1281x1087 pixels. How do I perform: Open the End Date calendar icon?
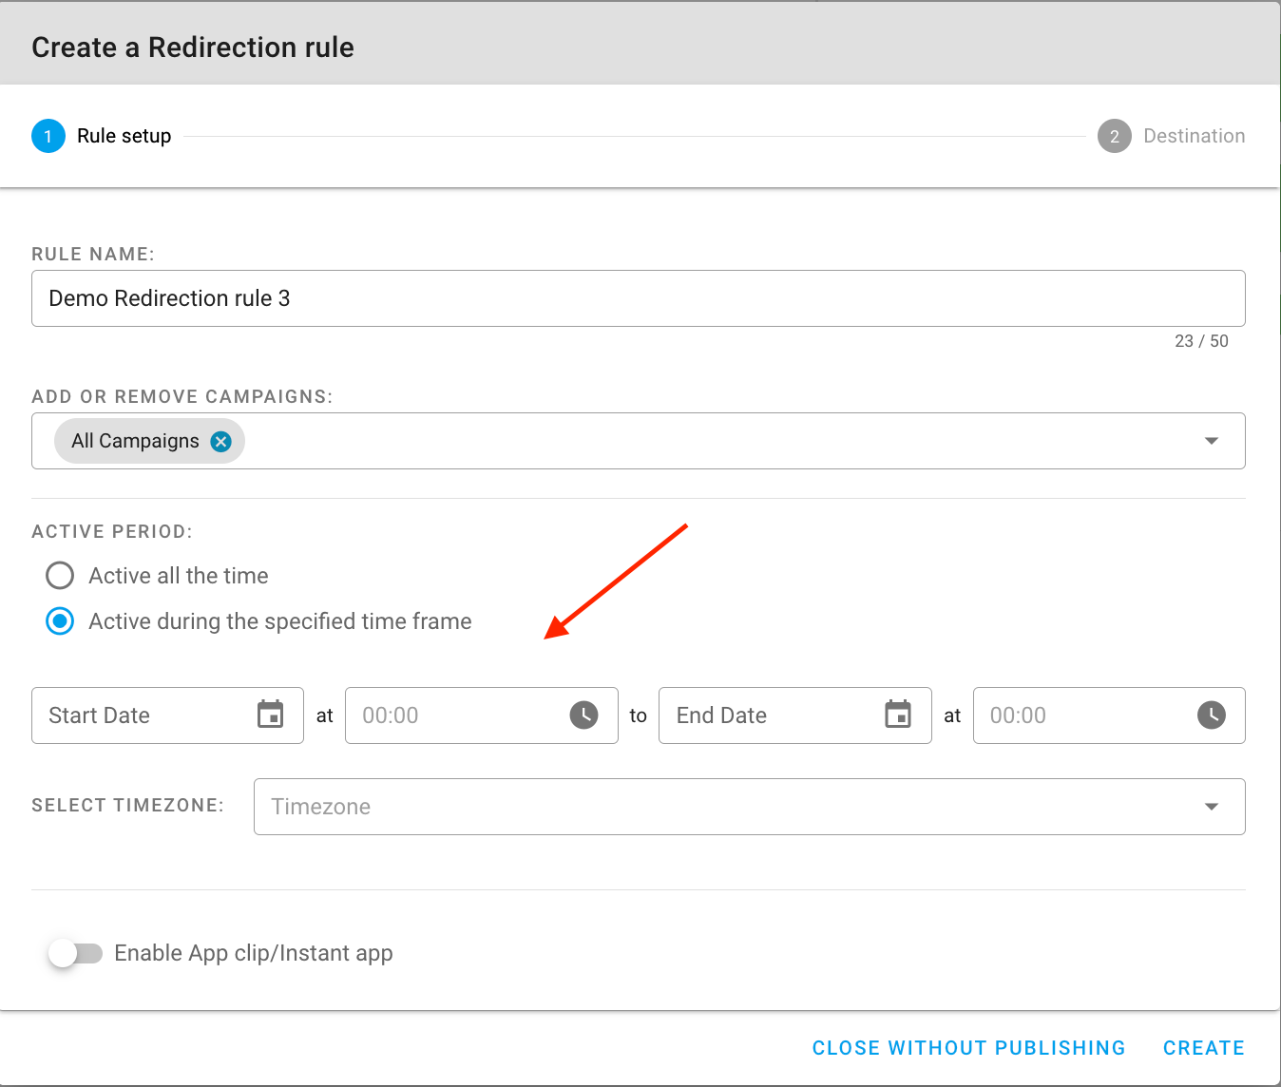click(x=898, y=715)
